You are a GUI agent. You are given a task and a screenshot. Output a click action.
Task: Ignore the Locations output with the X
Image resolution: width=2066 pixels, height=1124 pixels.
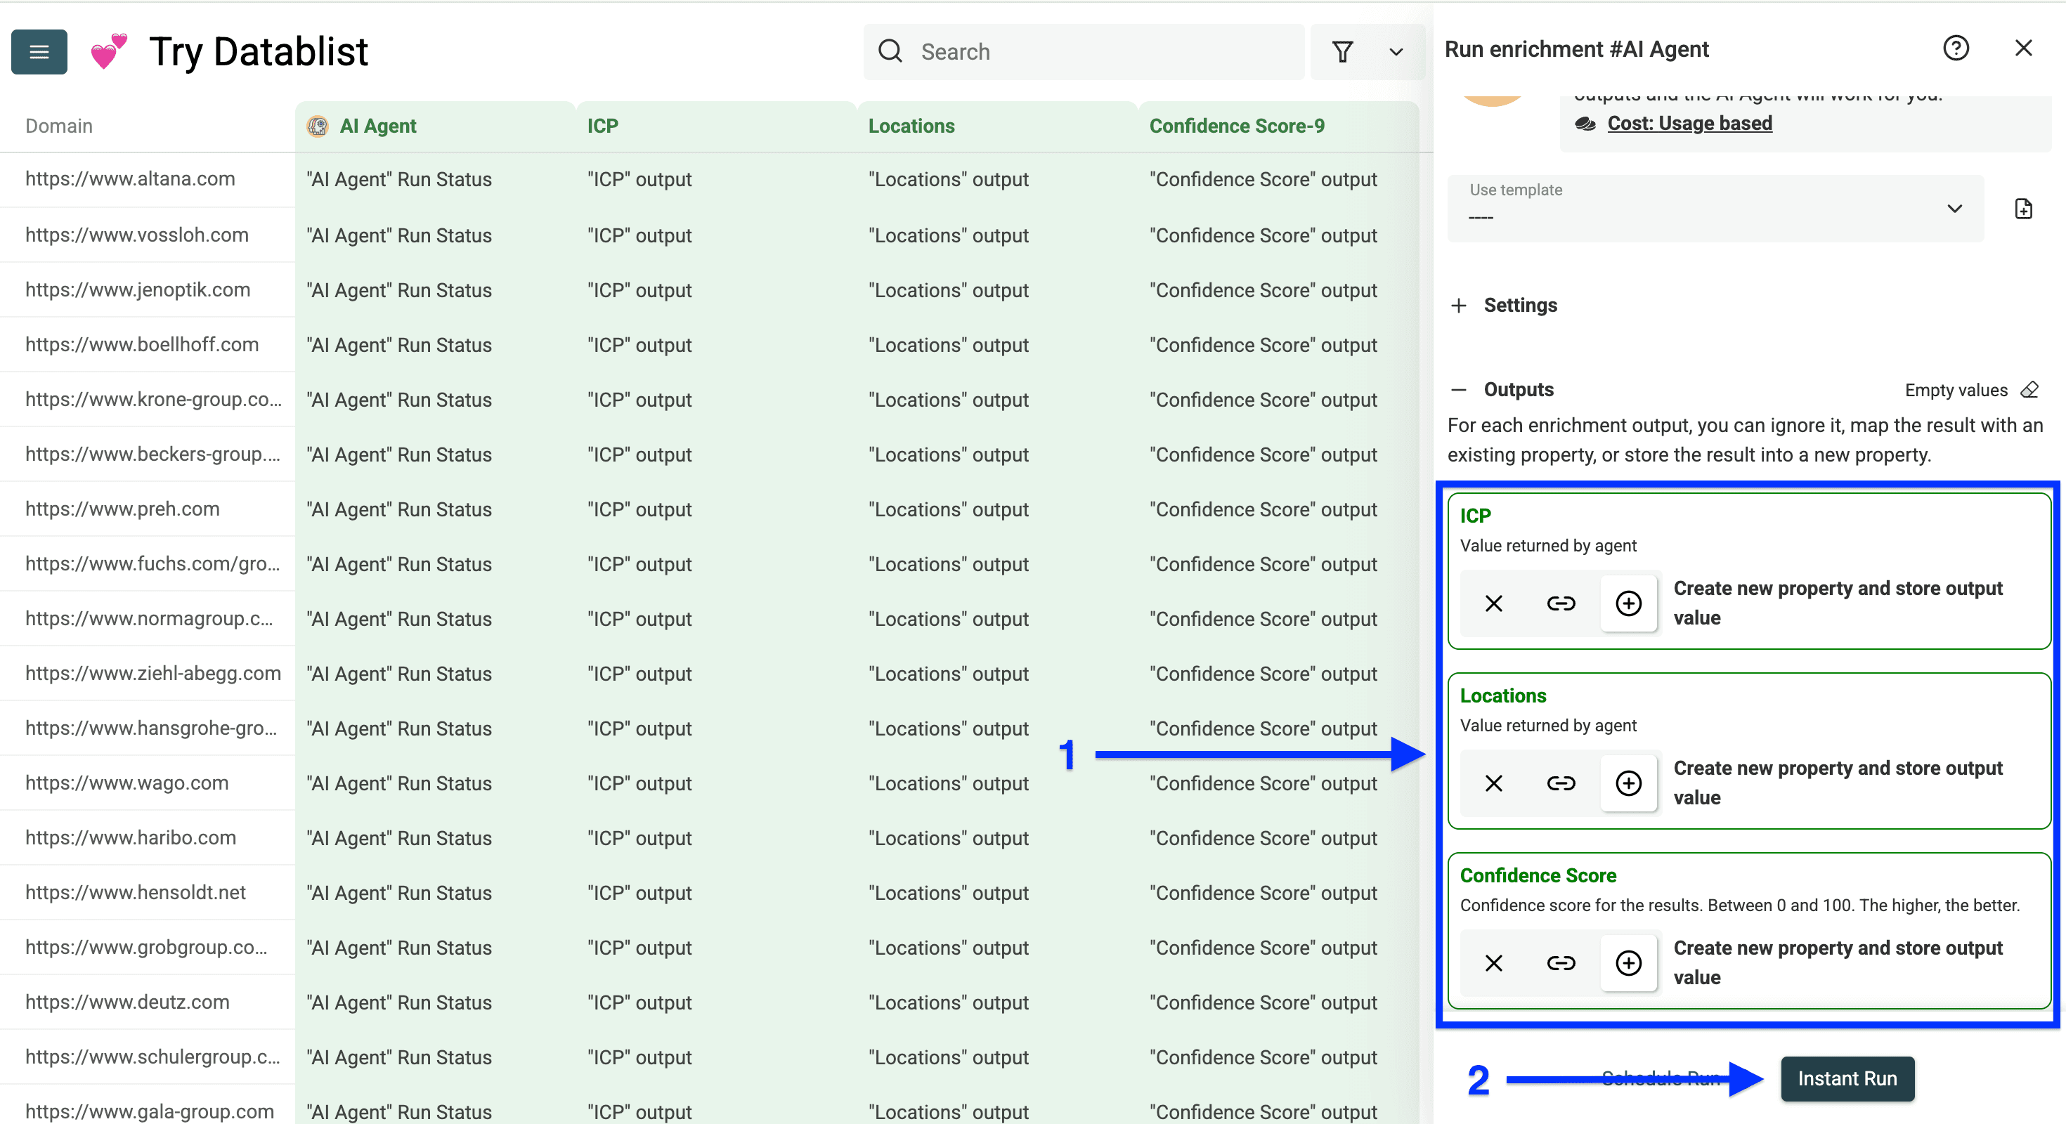[x=1493, y=783]
